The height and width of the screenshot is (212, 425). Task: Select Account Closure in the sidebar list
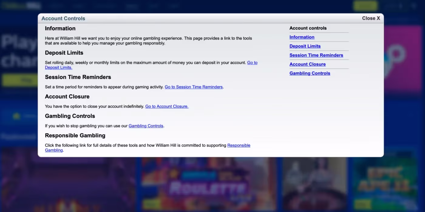pos(307,64)
